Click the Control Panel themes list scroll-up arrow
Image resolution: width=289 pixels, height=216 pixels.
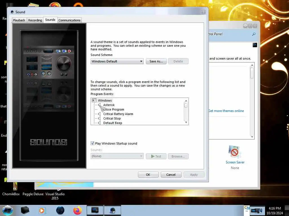click(x=252, y=65)
